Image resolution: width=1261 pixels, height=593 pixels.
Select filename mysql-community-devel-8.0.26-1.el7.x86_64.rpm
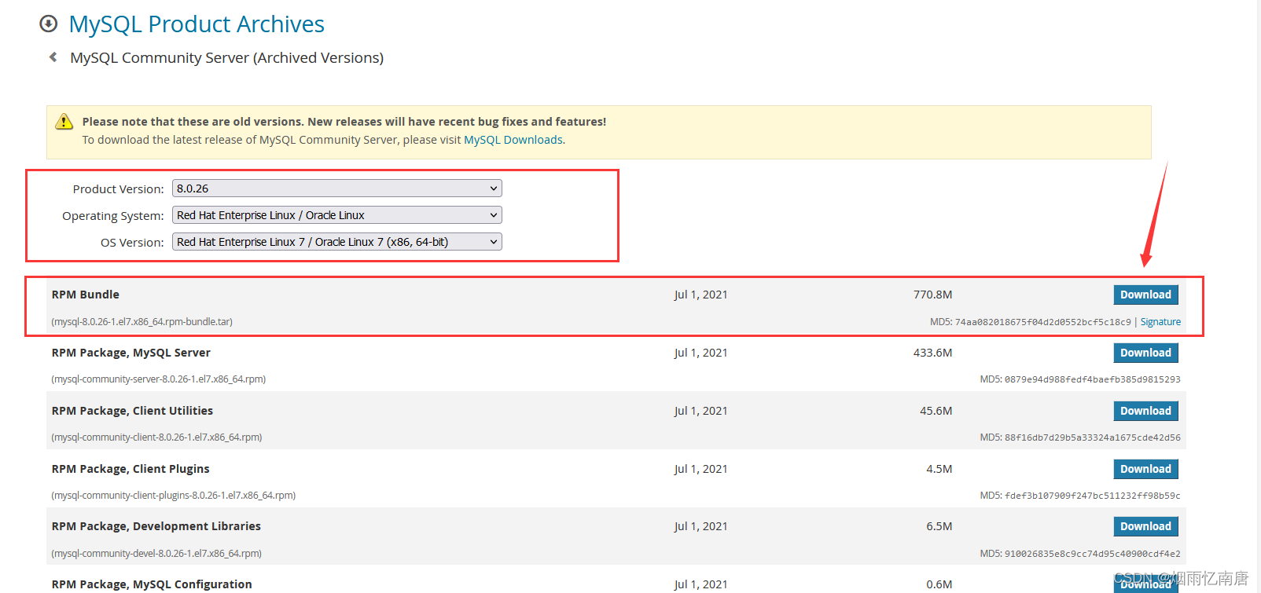(x=156, y=554)
